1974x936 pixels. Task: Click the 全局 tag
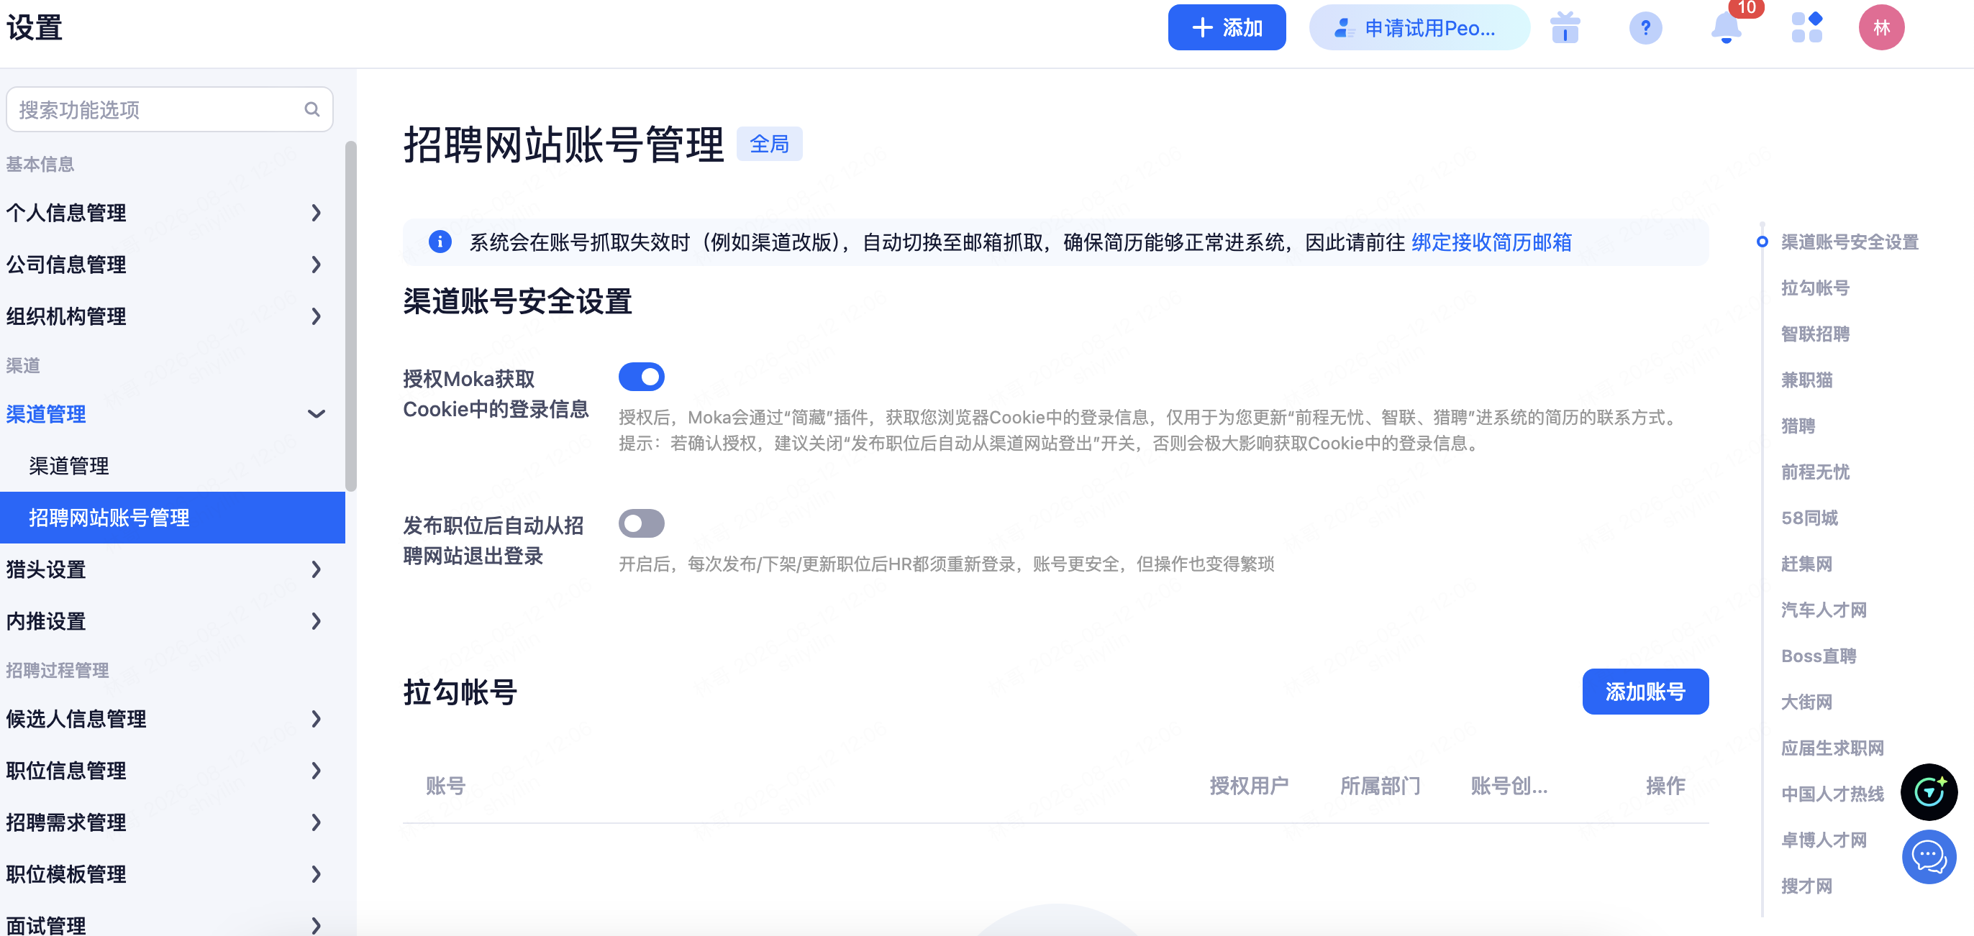pos(768,144)
